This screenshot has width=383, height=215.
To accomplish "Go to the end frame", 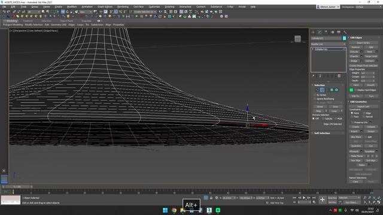I will pos(314,198).
